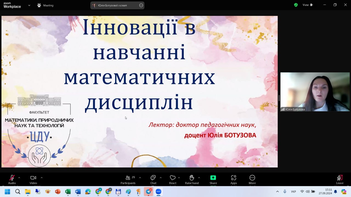This screenshot has height=197, width=351.
Task: Expand the chevron next to Participants
Action: click(140, 177)
